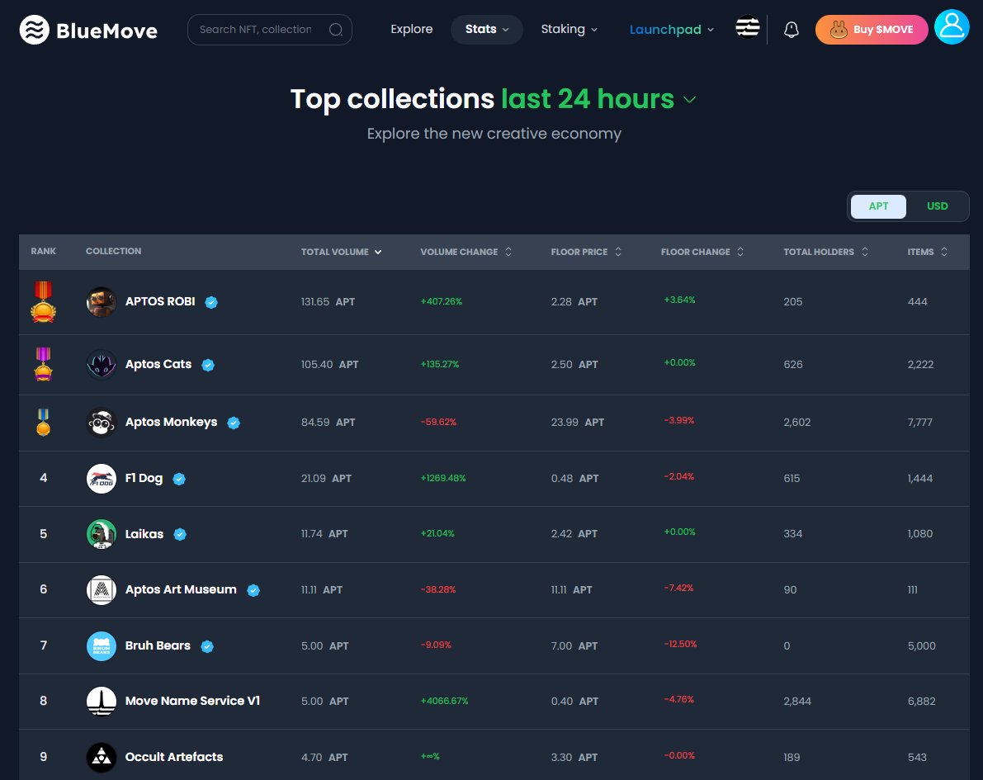
Task: Open the Explore nav item
Action: pos(411,30)
